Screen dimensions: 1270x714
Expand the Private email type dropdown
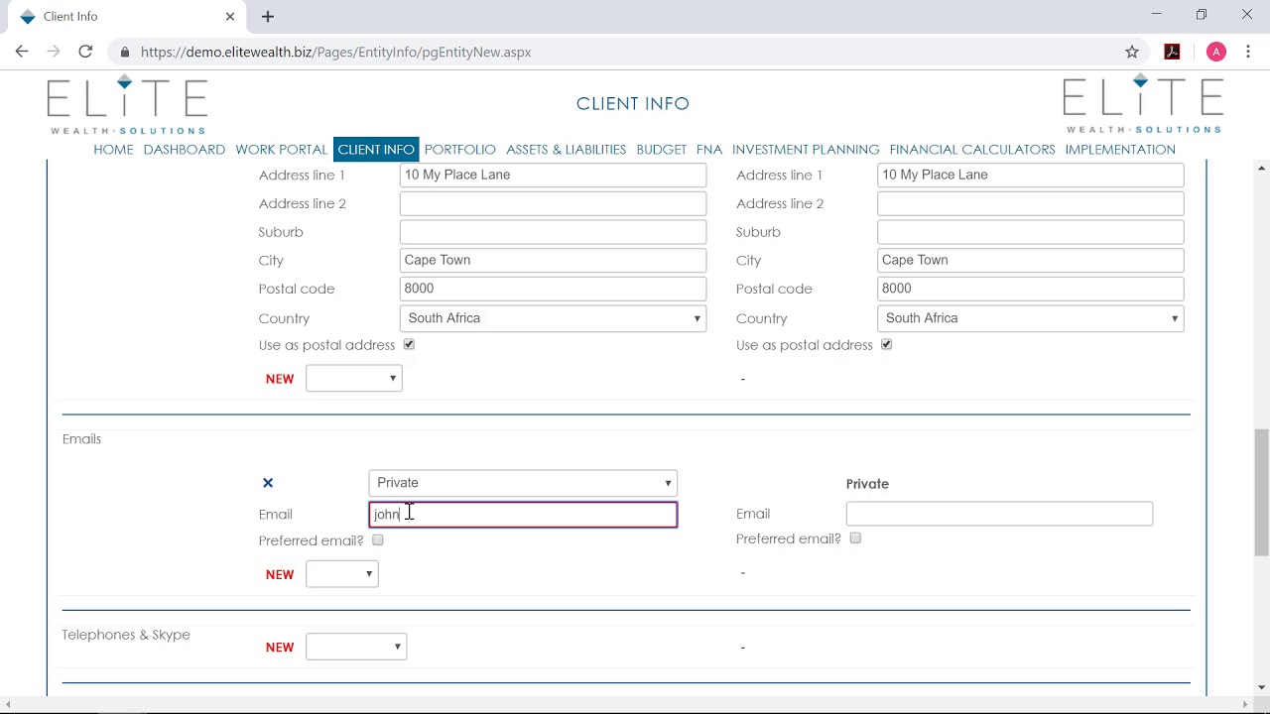(x=523, y=483)
